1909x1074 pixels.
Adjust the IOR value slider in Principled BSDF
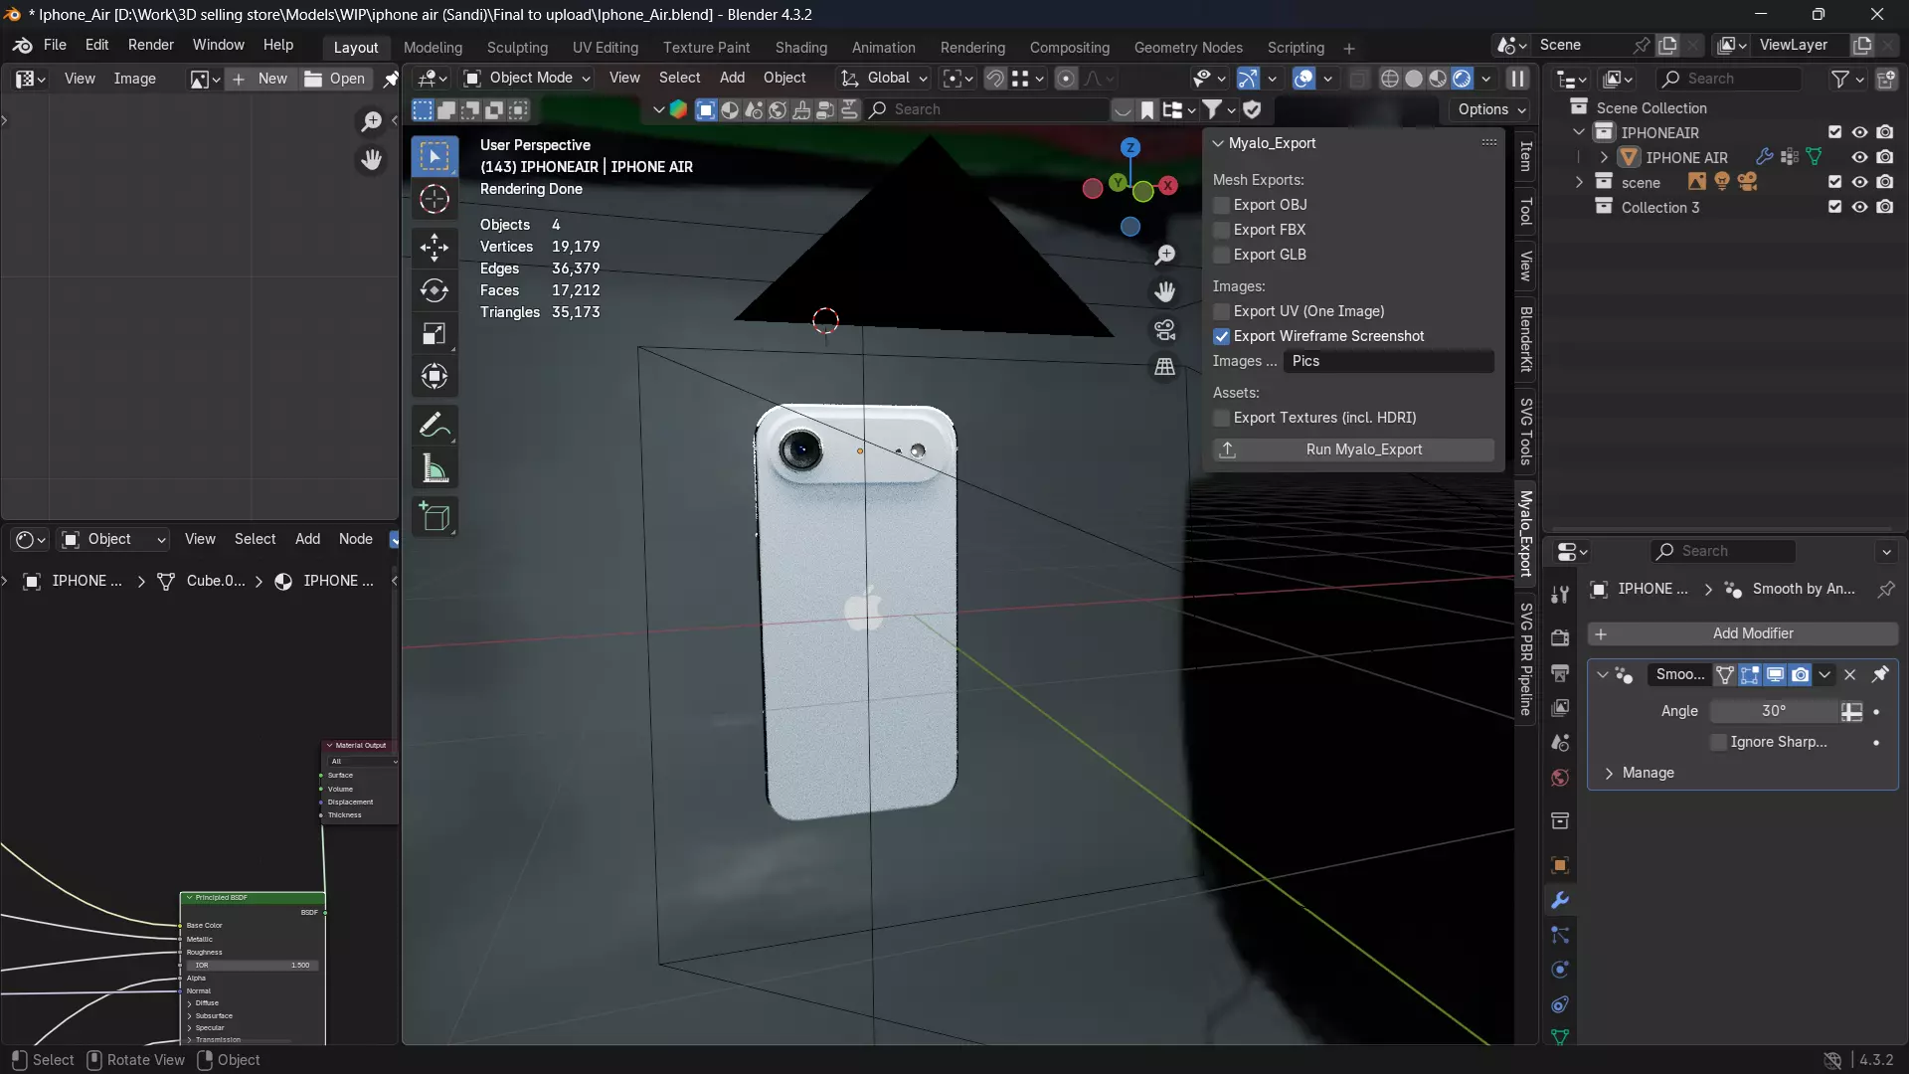pyautogui.click(x=253, y=965)
